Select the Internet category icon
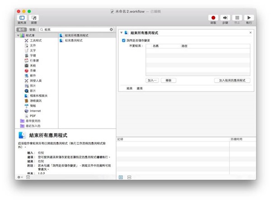271x201 pixels. (x=27, y=110)
